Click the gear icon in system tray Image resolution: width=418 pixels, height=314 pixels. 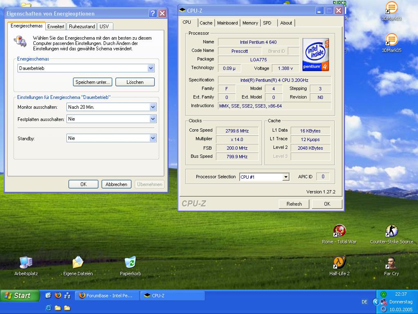pos(383,309)
